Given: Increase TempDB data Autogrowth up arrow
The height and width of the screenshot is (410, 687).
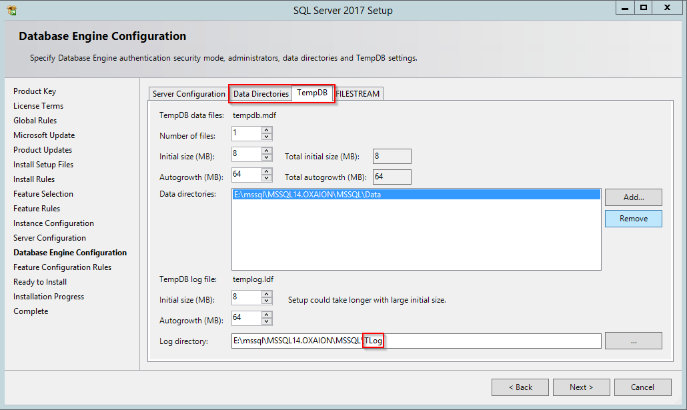Looking at the screenshot, I should pyautogui.click(x=266, y=171).
